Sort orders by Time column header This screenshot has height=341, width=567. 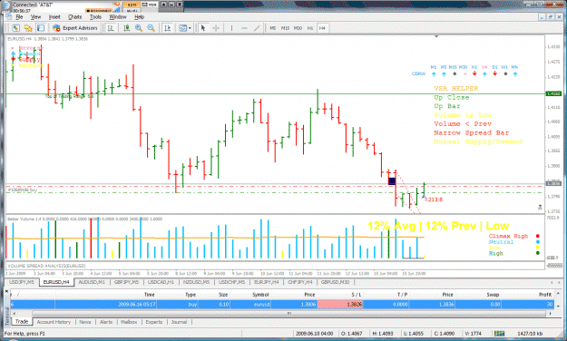click(x=150, y=295)
